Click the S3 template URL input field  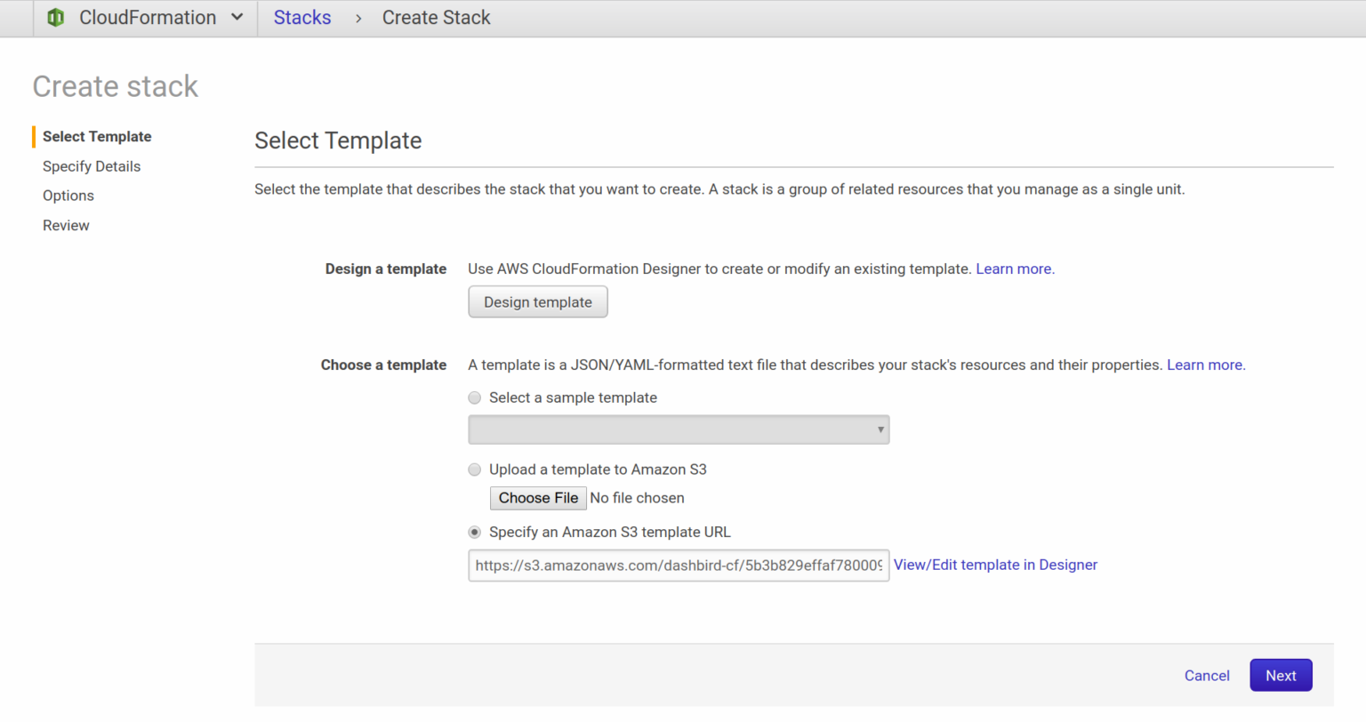pos(679,566)
